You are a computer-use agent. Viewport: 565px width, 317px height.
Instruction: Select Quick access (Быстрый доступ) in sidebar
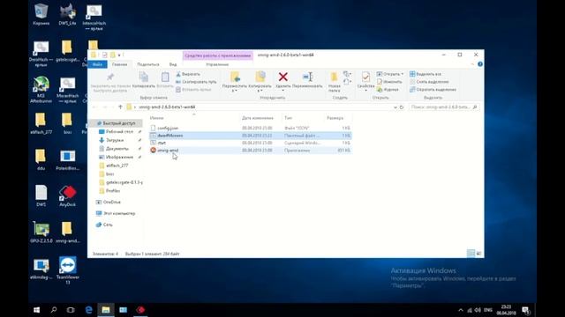coord(116,123)
